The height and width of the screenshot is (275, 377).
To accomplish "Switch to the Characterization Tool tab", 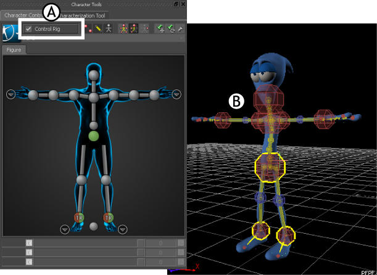I will click(x=82, y=15).
